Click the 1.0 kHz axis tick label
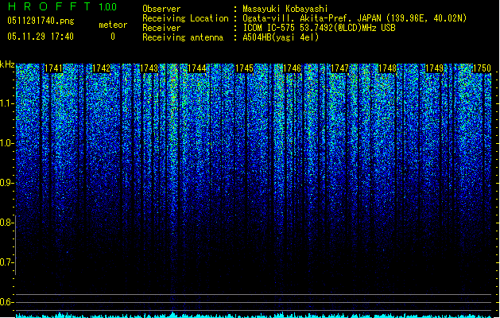The width and height of the screenshot is (500, 318). click(6, 143)
